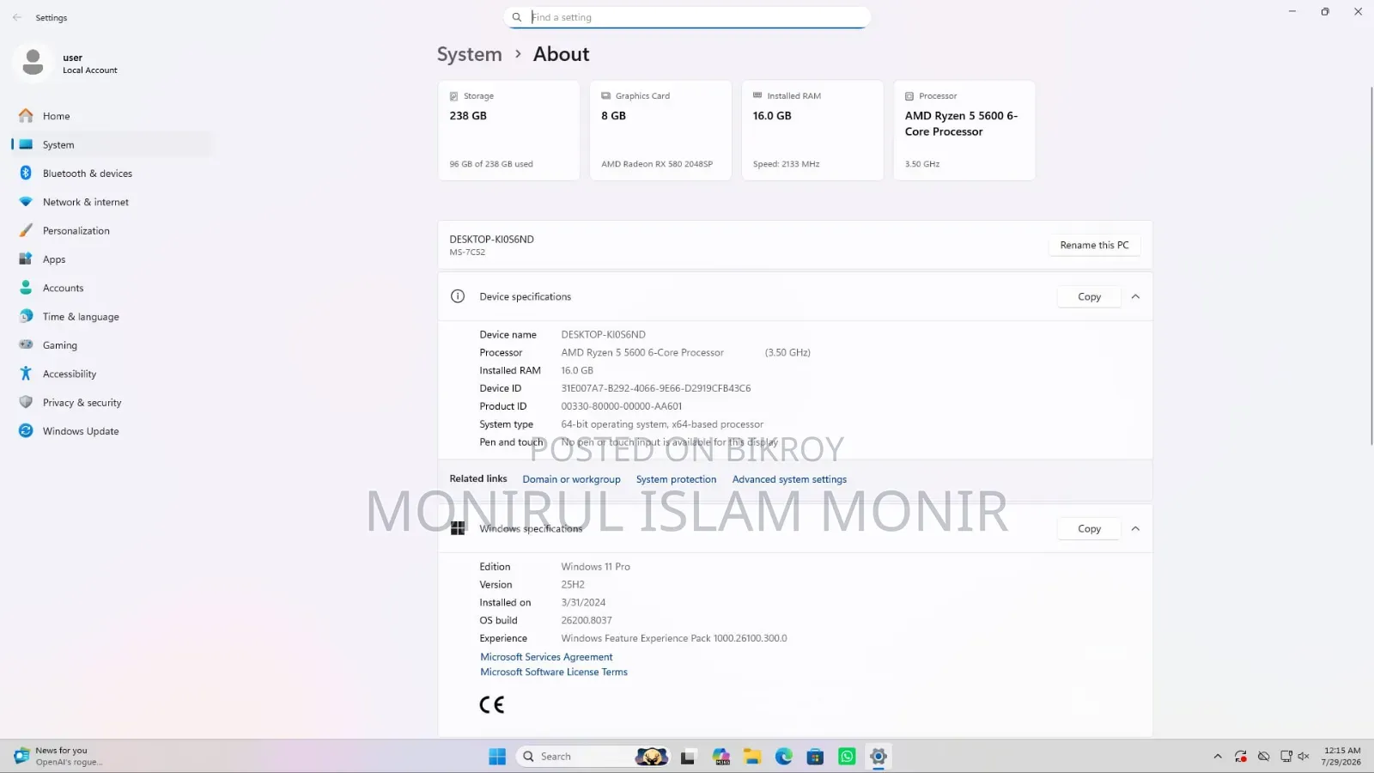Open Accounts settings page
Screen dimensions: 1374x773
(112, 288)
